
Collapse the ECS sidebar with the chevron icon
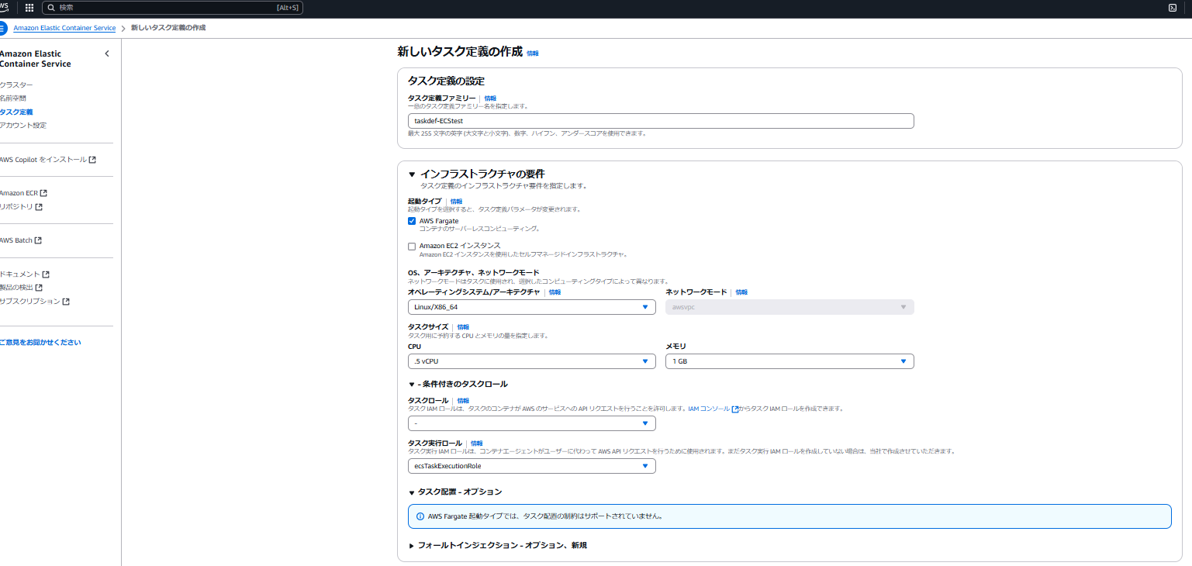107,53
